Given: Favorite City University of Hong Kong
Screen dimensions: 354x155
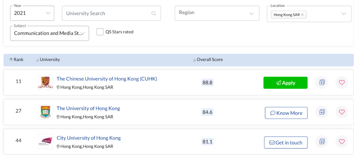Looking at the screenshot, I should point(342,142).
